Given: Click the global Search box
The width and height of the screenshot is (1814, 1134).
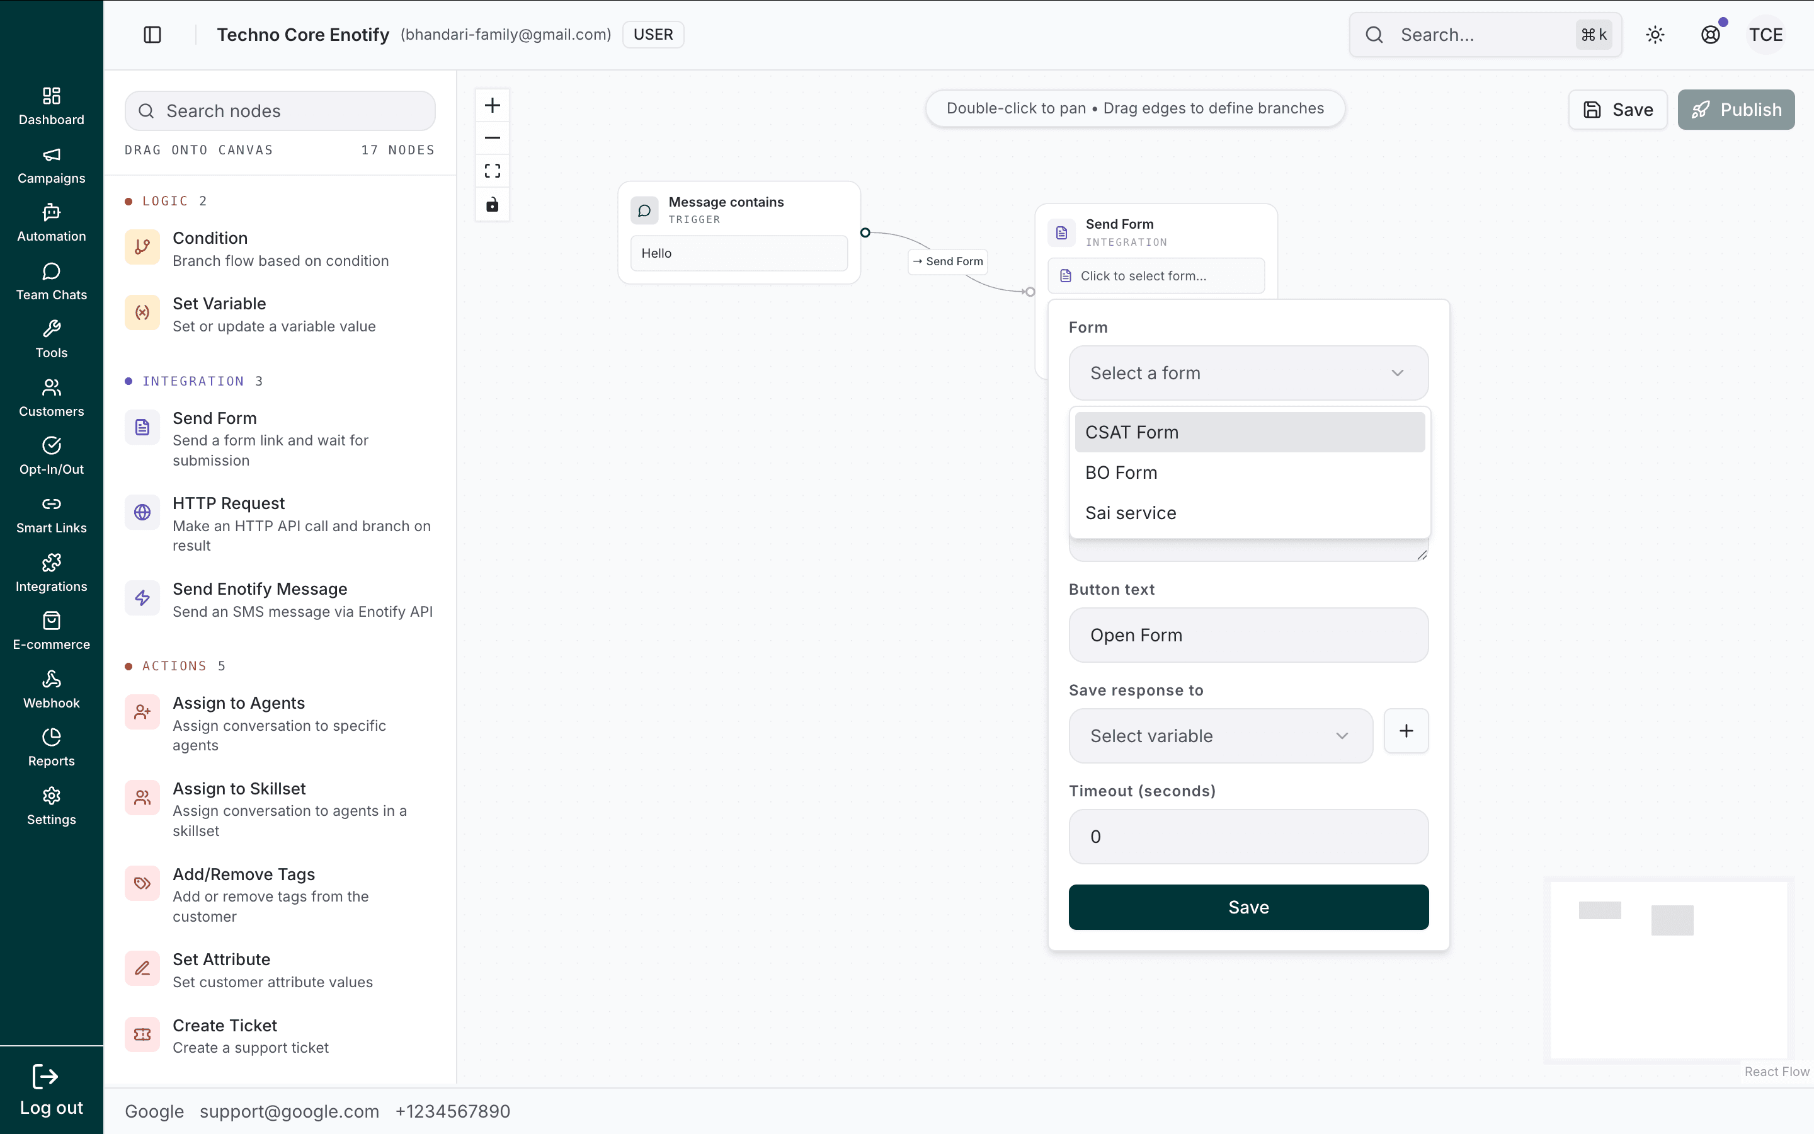Looking at the screenshot, I should point(1485,35).
